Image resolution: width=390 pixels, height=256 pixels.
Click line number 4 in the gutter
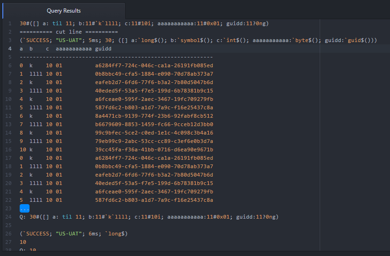[x=10, y=49]
